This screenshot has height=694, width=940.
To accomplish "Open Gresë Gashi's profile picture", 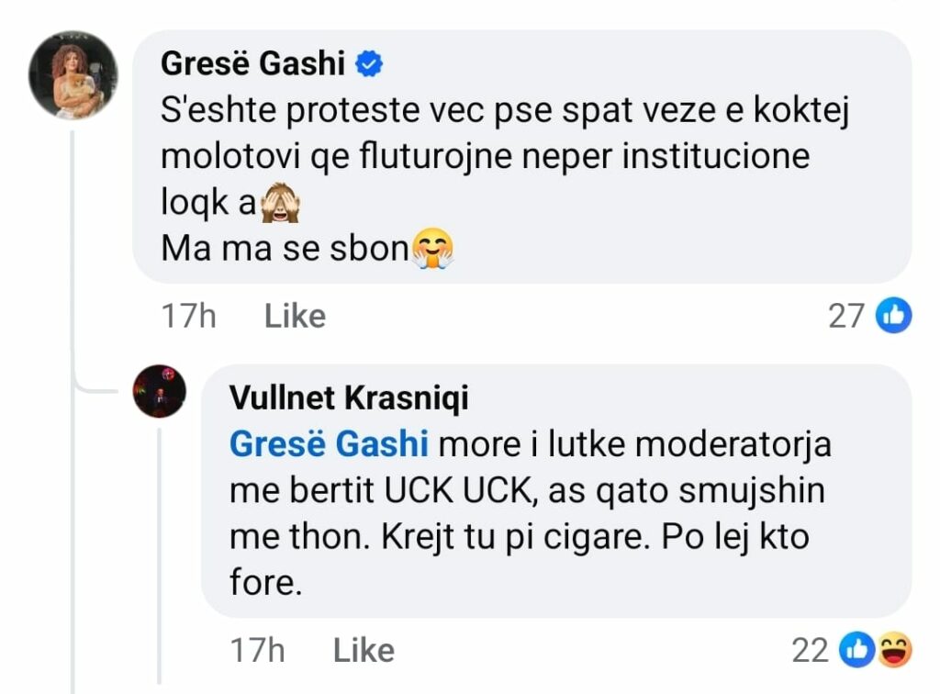I will (73, 75).
